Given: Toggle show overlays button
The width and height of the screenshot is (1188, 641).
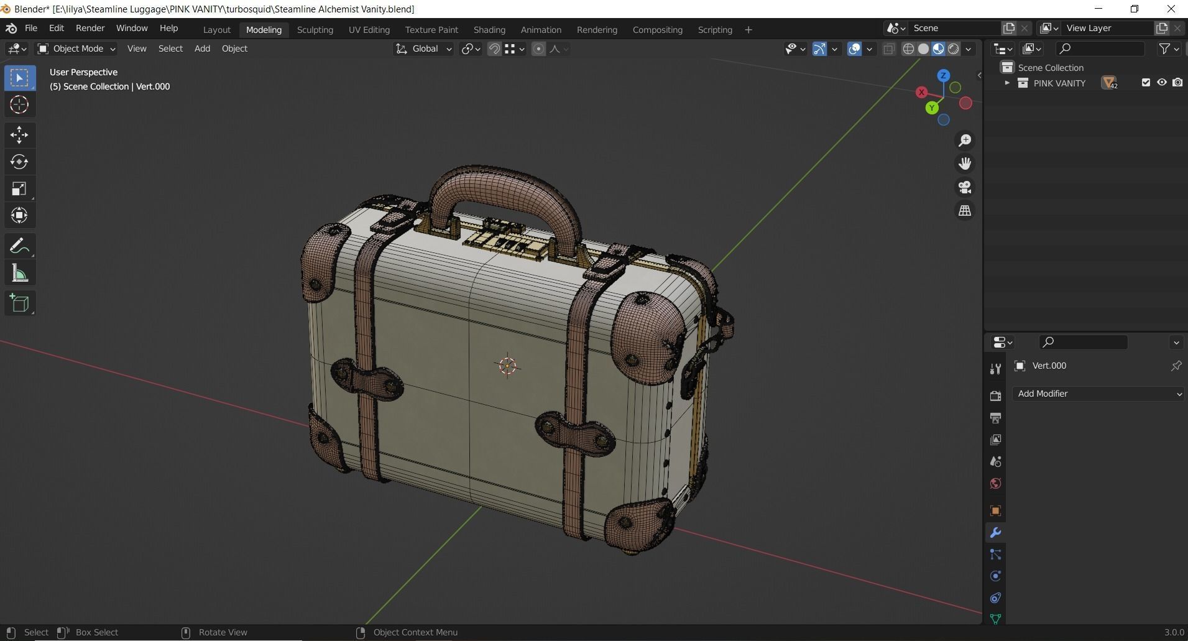Looking at the screenshot, I should [x=855, y=49].
